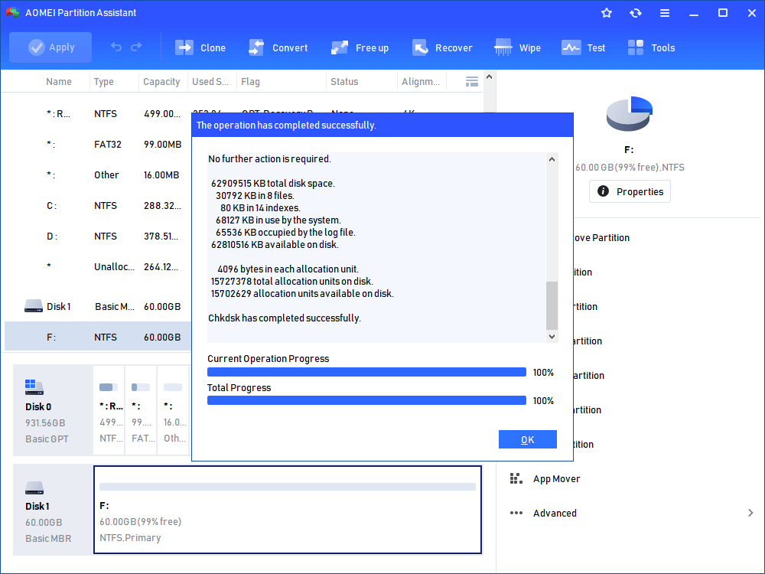Open the Wipe tool
The width and height of the screenshot is (765, 574).
(518, 47)
